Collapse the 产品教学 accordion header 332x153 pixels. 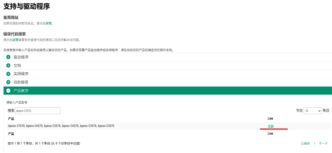[168, 91]
